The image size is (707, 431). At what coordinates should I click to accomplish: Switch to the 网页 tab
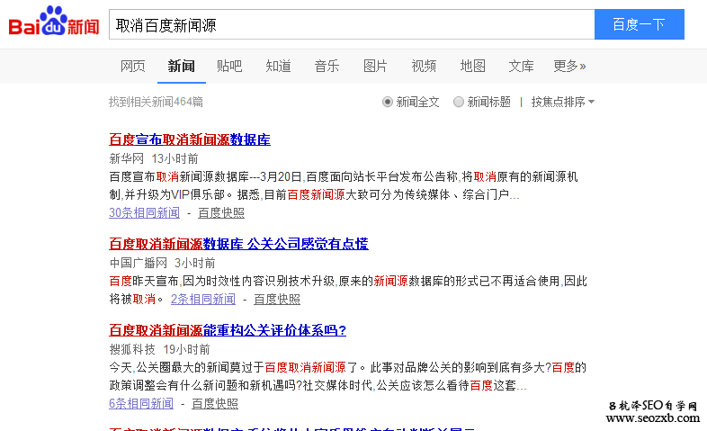click(x=133, y=67)
